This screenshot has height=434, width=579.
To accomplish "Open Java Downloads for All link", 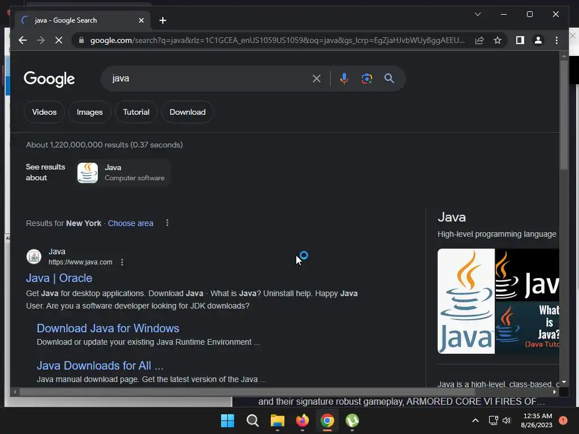I will [100, 366].
